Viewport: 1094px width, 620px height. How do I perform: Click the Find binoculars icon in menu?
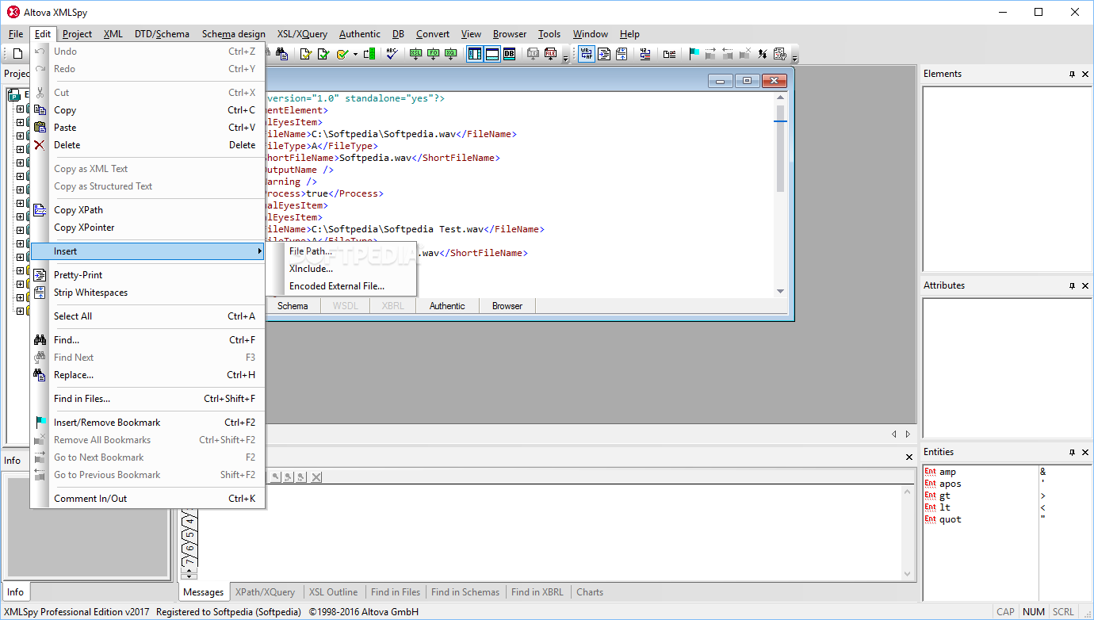click(40, 340)
